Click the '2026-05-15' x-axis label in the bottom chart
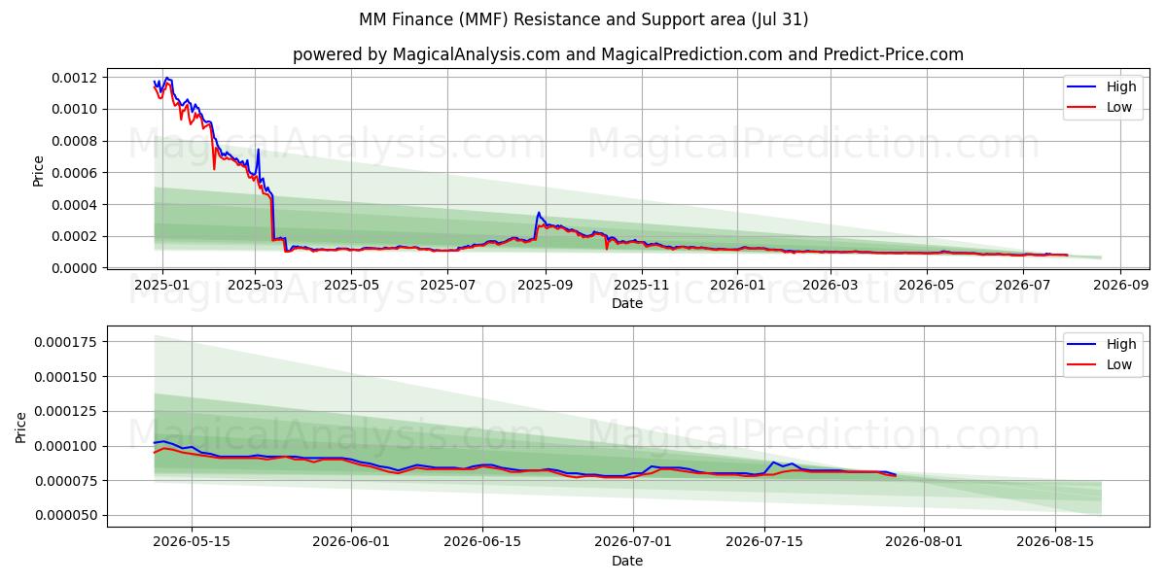 (191, 543)
